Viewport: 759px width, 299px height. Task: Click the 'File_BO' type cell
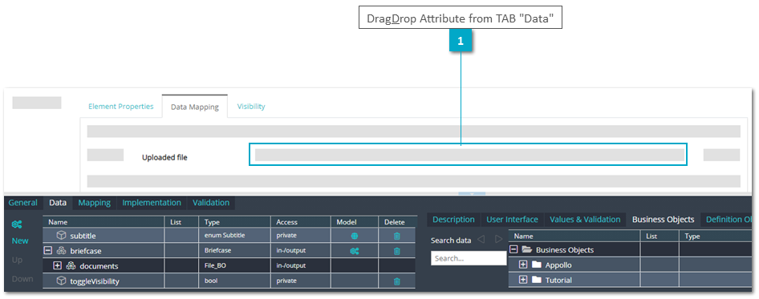click(234, 266)
